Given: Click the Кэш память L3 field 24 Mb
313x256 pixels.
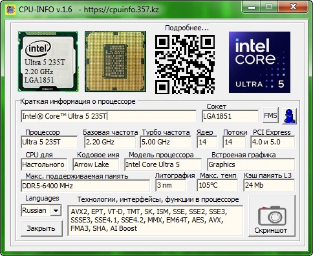Looking at the screenshot, I should coord(269,185).
